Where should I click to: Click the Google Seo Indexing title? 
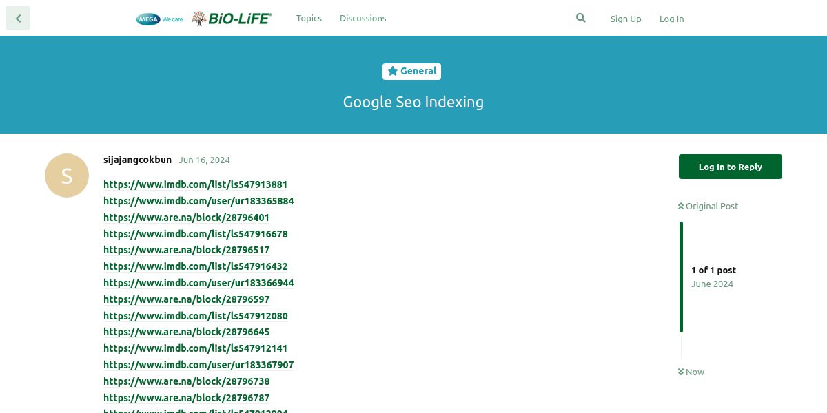pyautogui.click(x=413, y=102)
